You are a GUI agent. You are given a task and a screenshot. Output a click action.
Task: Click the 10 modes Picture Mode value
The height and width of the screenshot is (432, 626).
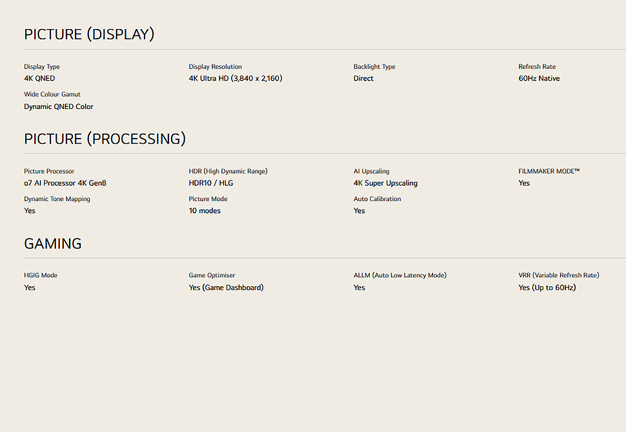point(205,211)
